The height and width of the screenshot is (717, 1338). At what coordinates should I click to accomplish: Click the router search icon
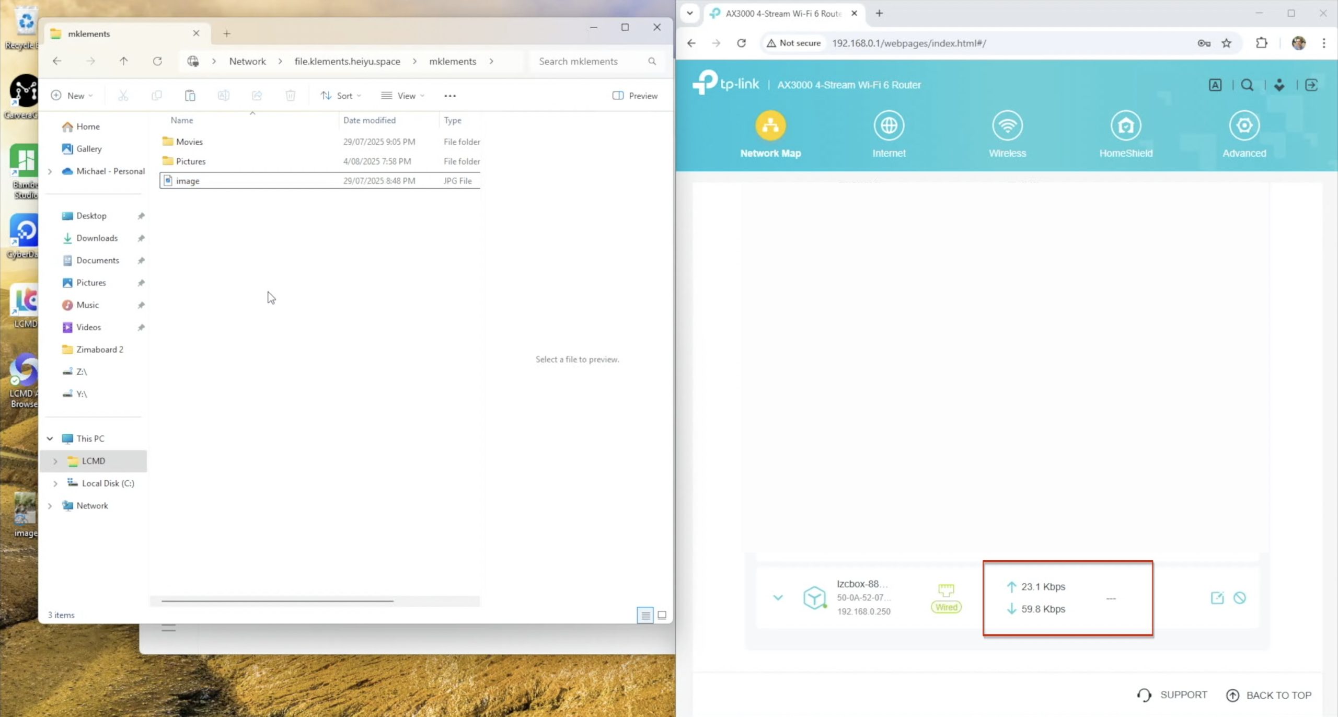[1247, 85]
